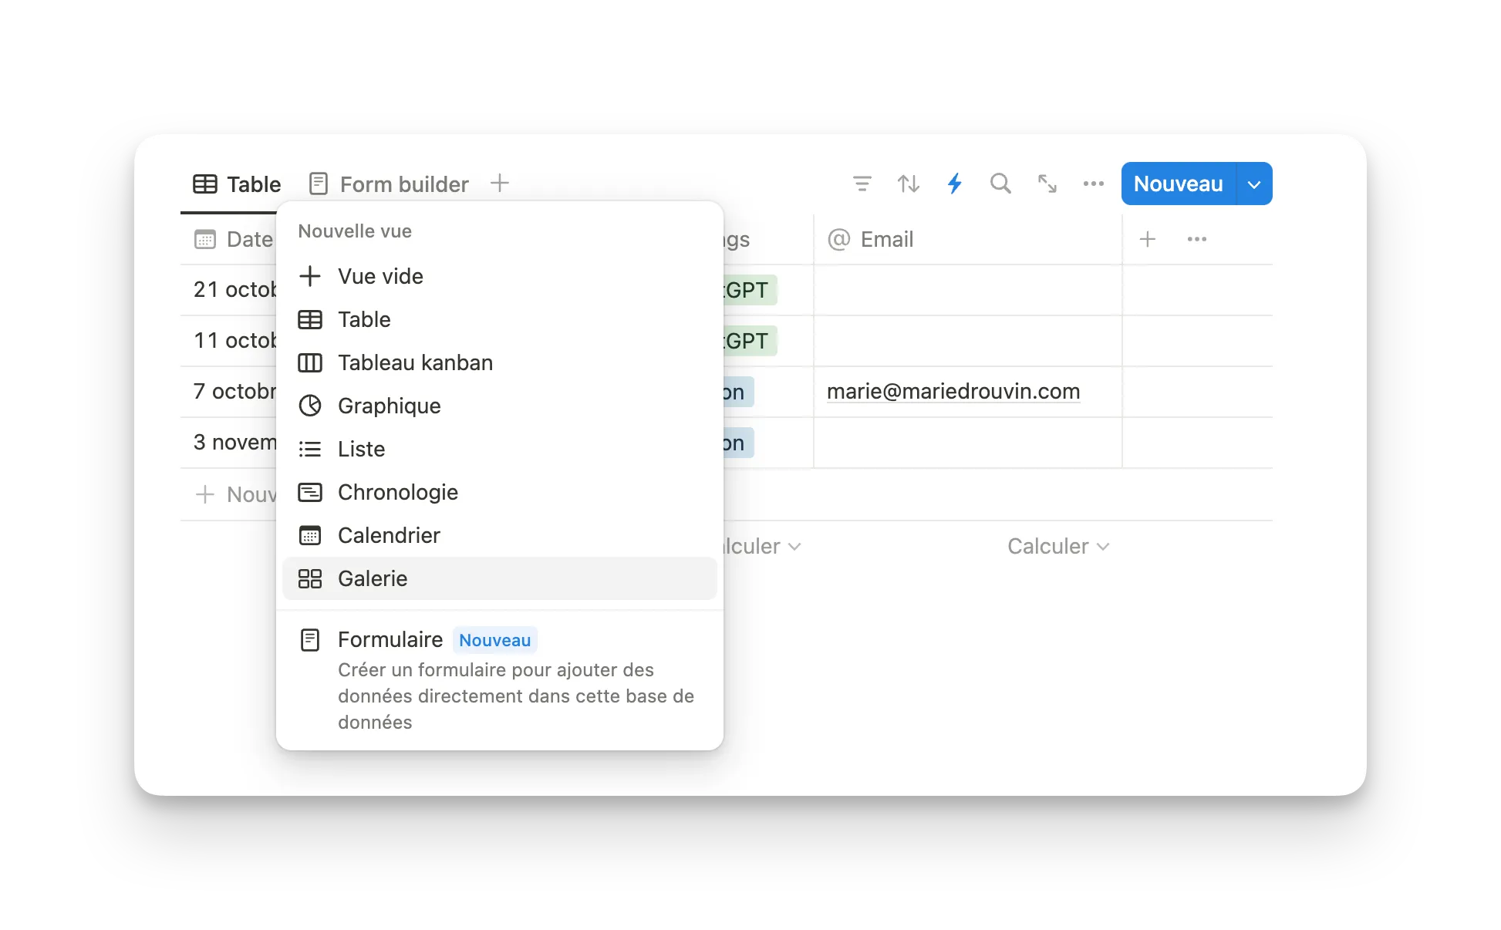This screenshot has height=930, width=1501.
Task: Choose Tableau kanban from the menu
Action: 415,362
